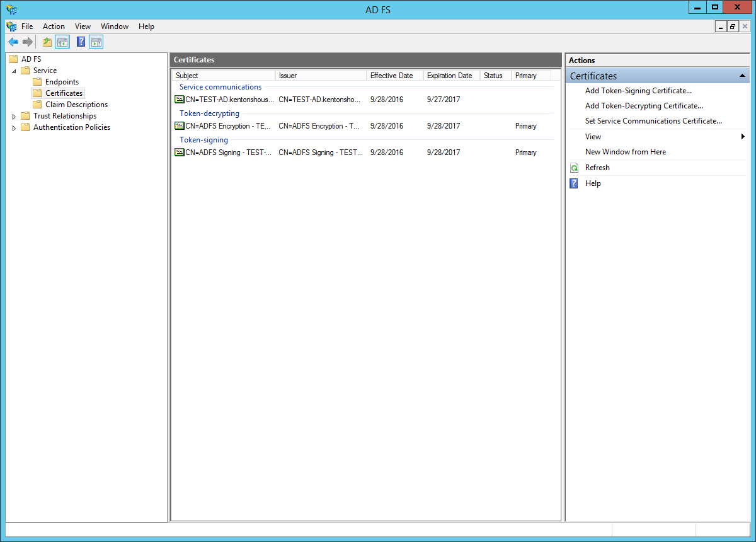The height and width of the screenshot is (542, 756).
Task: Click the ADFS Signing certificate icon
Action: point(180,153)
